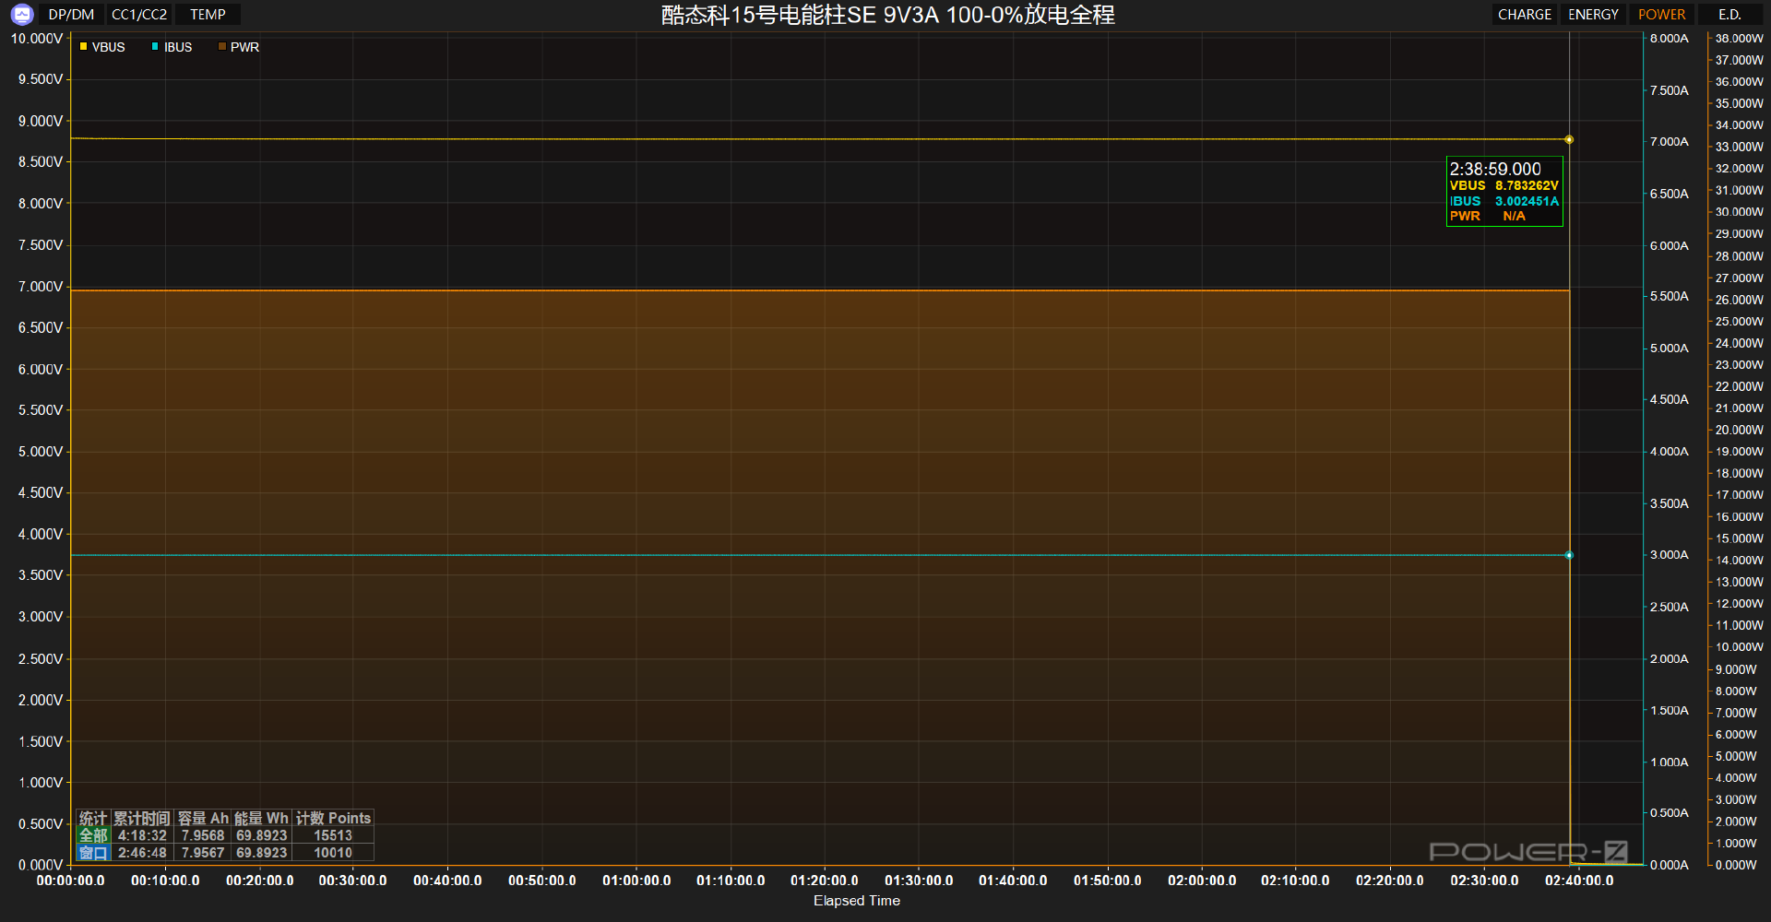This screenshot has height=922, width=1771.
Task: Click the VBUS data point marker at cursor
Action: [1569, 140]
